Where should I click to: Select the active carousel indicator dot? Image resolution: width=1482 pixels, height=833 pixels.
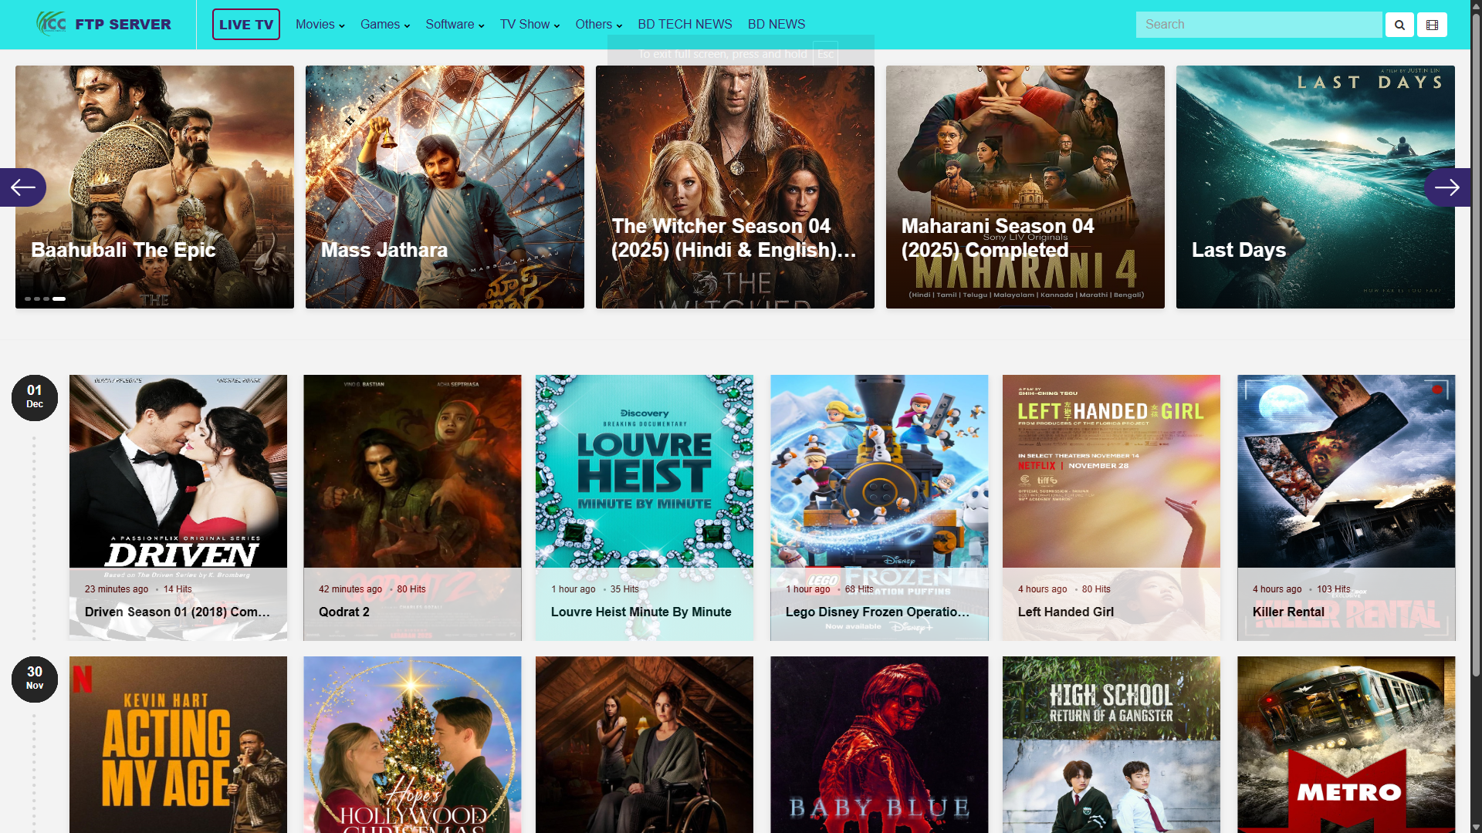point(59,298)
